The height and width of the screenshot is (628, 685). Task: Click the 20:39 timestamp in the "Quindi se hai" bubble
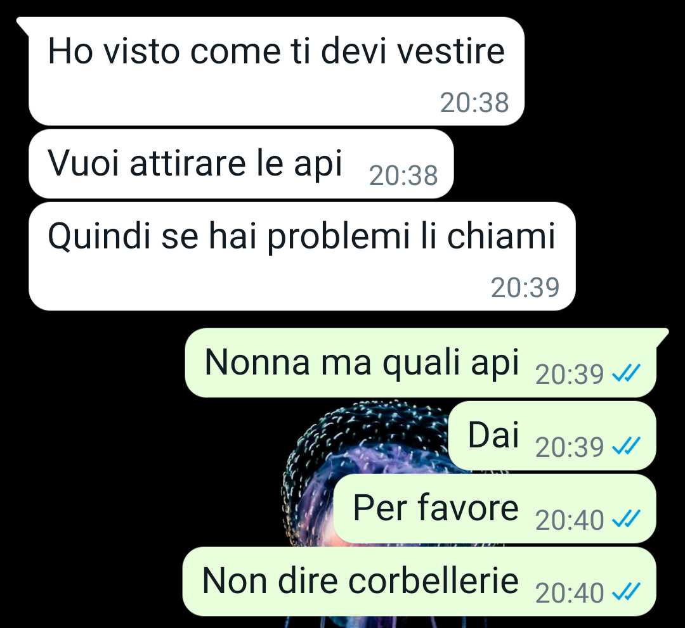coord(525,288)
